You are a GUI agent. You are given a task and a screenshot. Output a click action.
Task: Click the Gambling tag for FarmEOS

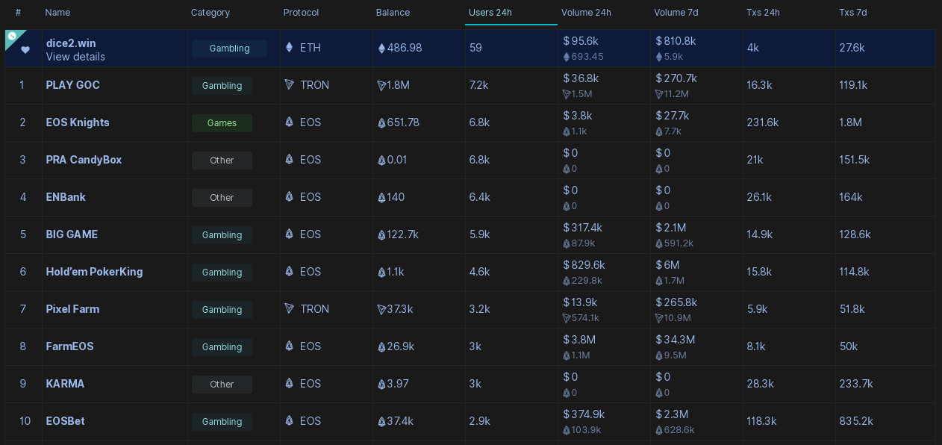coord(222,347)
